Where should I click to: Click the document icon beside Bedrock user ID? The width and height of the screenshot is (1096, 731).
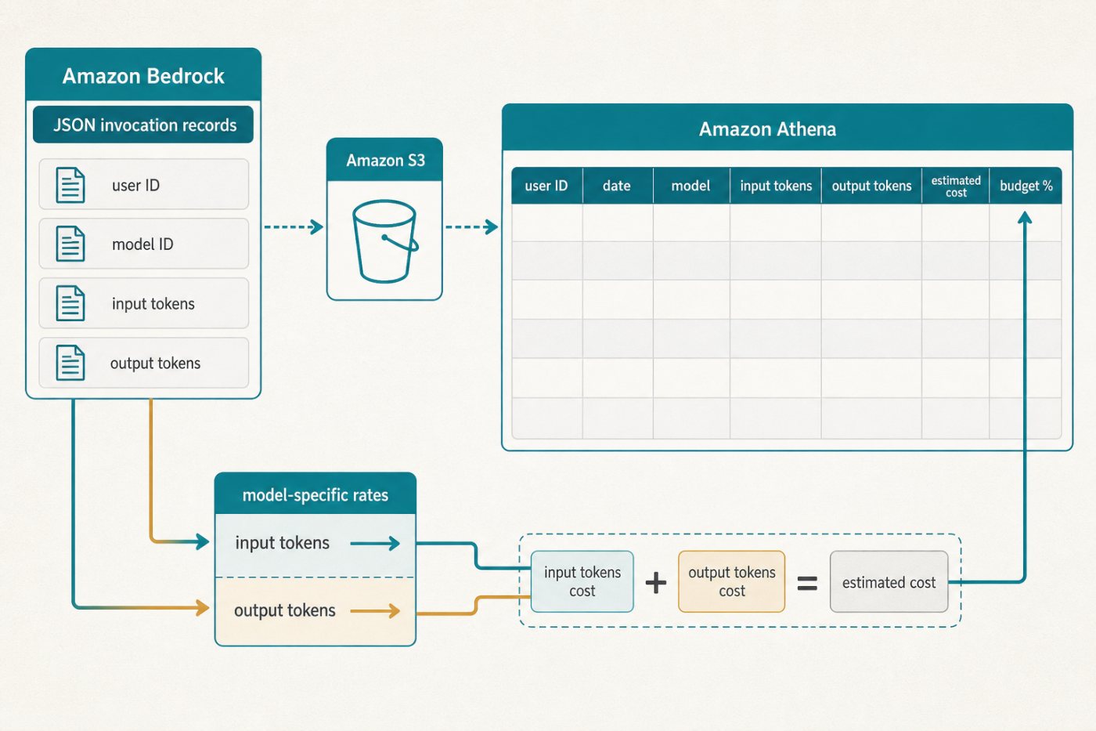point(70,185)
